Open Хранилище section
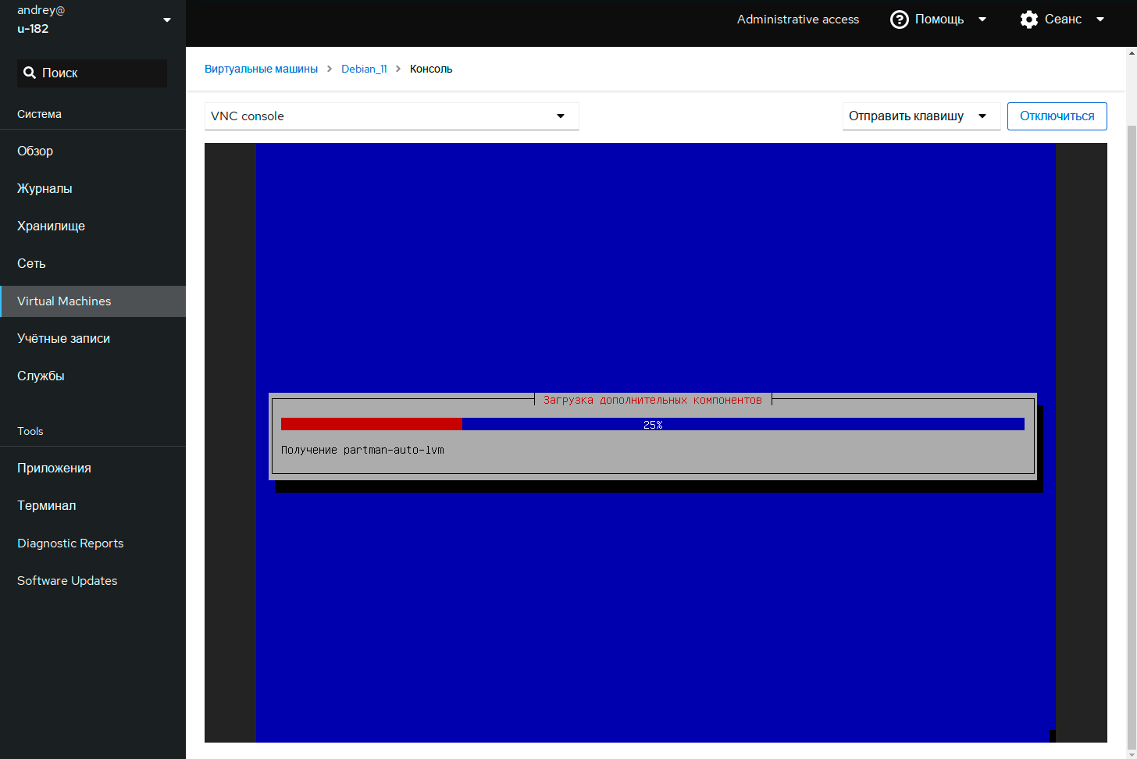1137x759 pixels. tap(51, 226)
